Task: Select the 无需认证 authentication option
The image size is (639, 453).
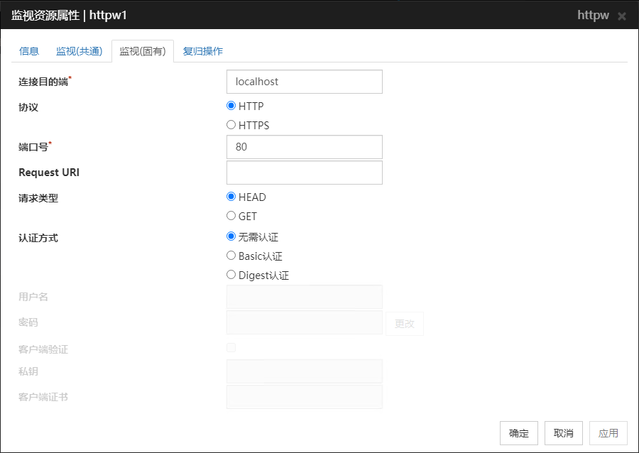Action: point(231,236)
